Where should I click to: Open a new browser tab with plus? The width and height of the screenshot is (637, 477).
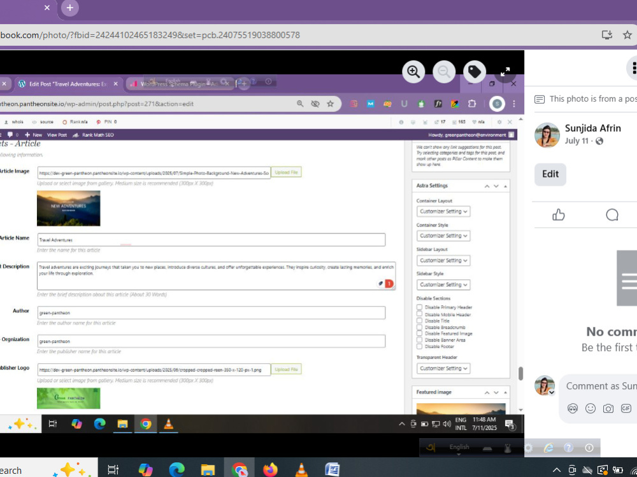click(x=70, y=8)
